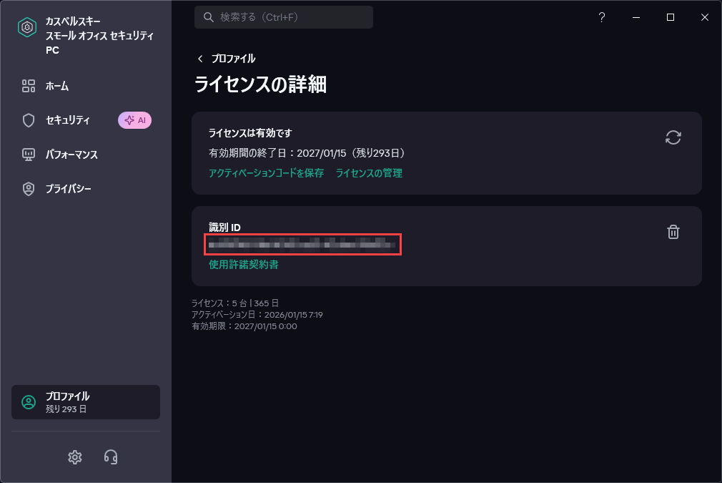
Task: Click ライセンス：5 台 | 365 日 text
Action: 235,303
